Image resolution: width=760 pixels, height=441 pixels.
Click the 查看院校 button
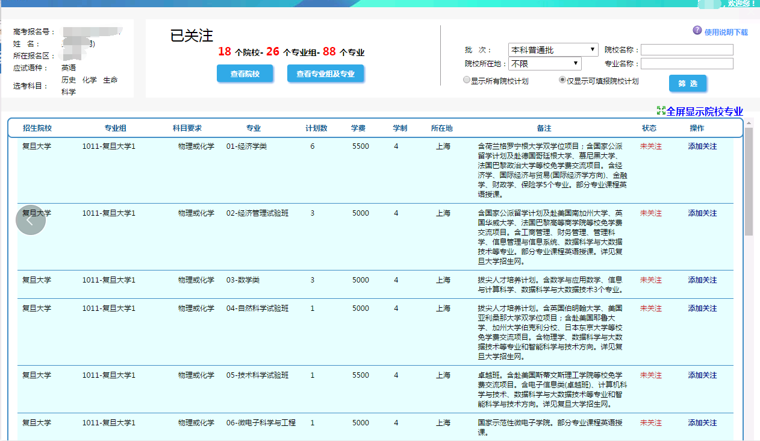click(245, 74)
